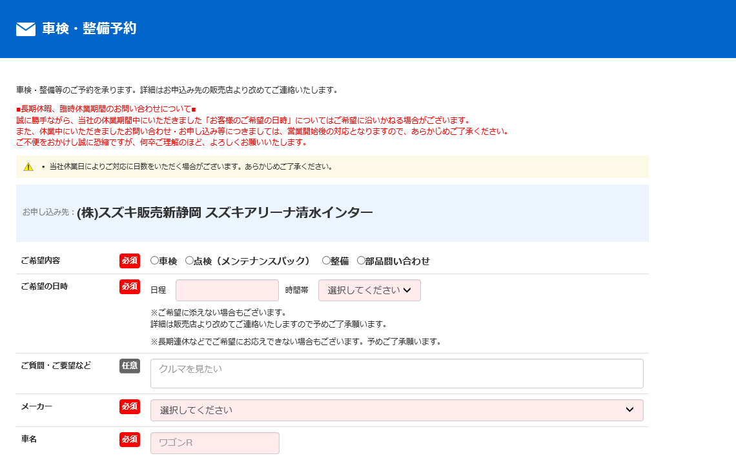Click the 必須 badge next to 車名
The image size is (736, 458).
pyautogui.click(x=130, y=439)
